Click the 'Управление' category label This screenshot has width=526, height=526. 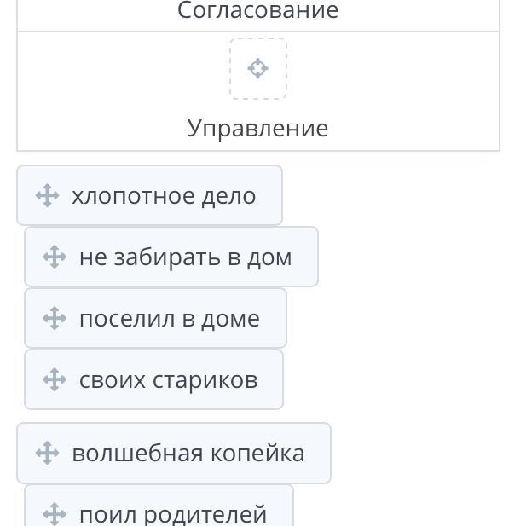(257, 129)
